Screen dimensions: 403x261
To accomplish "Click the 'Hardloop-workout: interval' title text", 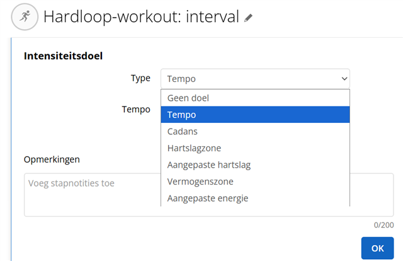I will click(141, 17).
